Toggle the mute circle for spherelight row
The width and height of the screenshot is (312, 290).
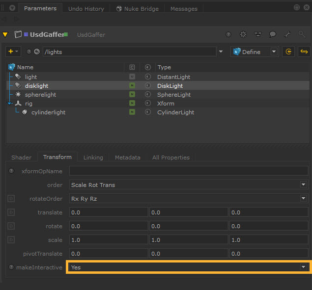(147, 95)
